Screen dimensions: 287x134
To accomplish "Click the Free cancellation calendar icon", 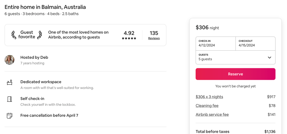I will 10,116.
